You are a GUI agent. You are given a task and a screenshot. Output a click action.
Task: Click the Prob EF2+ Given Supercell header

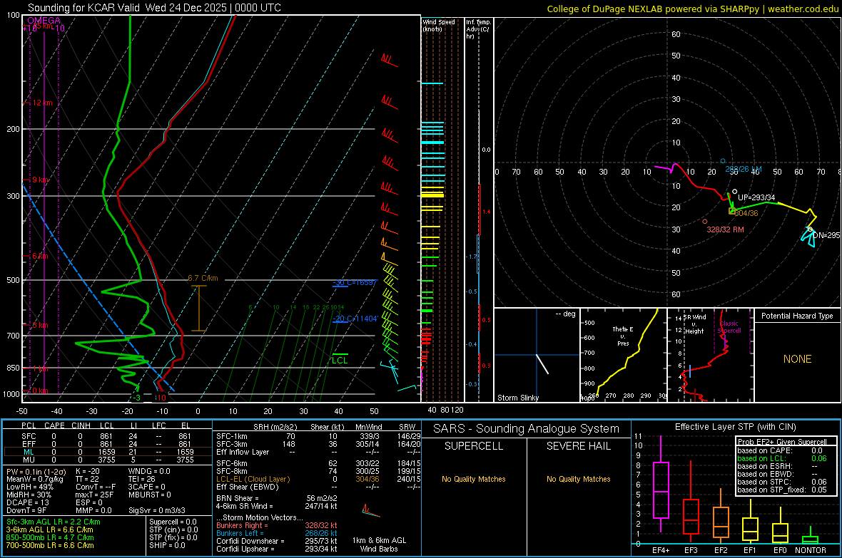click(x=782, y=442)
